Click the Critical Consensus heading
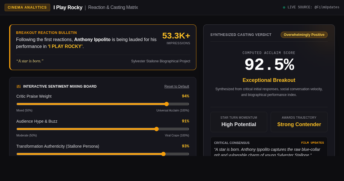The width and height of the screenshot is (344, 181). tap(232, 143)
